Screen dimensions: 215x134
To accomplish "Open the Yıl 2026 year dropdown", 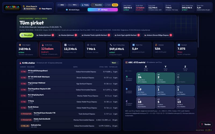I will [62, 5].
